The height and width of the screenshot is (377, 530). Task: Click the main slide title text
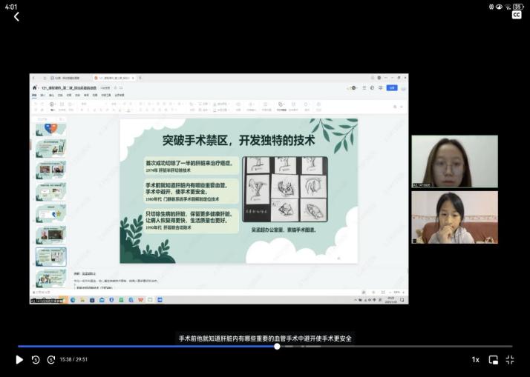click(238, 139)
